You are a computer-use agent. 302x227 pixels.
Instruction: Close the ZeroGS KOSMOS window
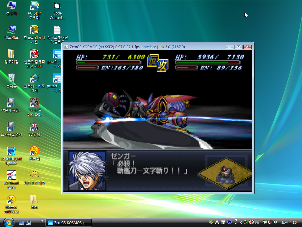click(x=247, y=47)
